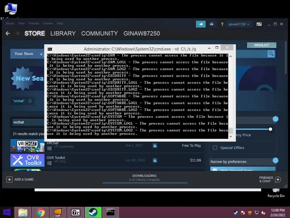Open the VRChat search result
Viewport: 290px width, 218px height.
[107, 146]
